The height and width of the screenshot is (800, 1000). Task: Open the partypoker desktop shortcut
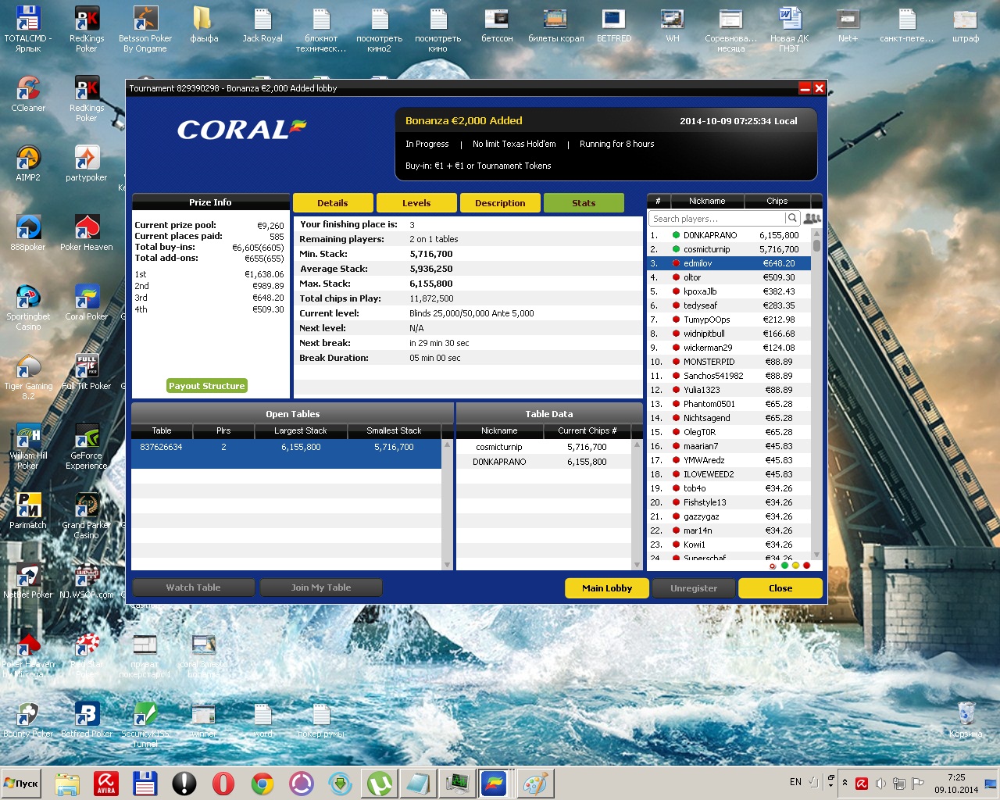[x=87, y=163]
